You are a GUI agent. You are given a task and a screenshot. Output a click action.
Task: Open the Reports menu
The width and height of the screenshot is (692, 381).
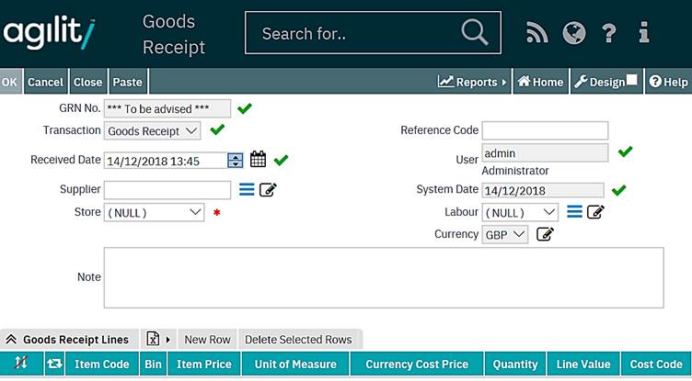click(x=472, y=82)
